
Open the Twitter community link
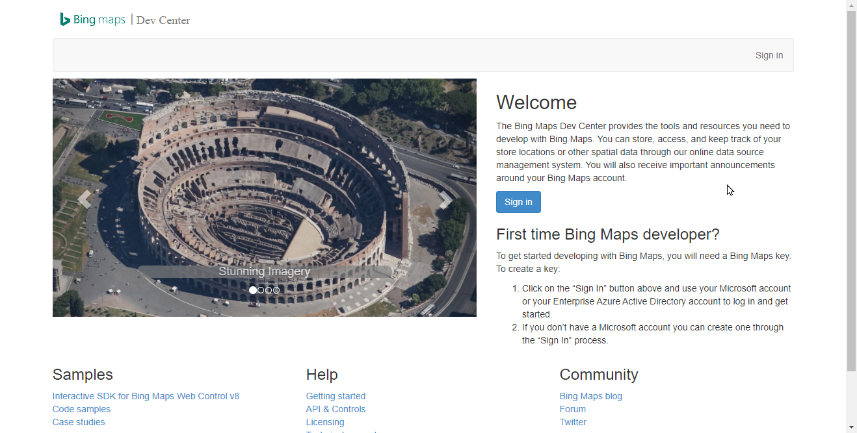coord(573,422)
